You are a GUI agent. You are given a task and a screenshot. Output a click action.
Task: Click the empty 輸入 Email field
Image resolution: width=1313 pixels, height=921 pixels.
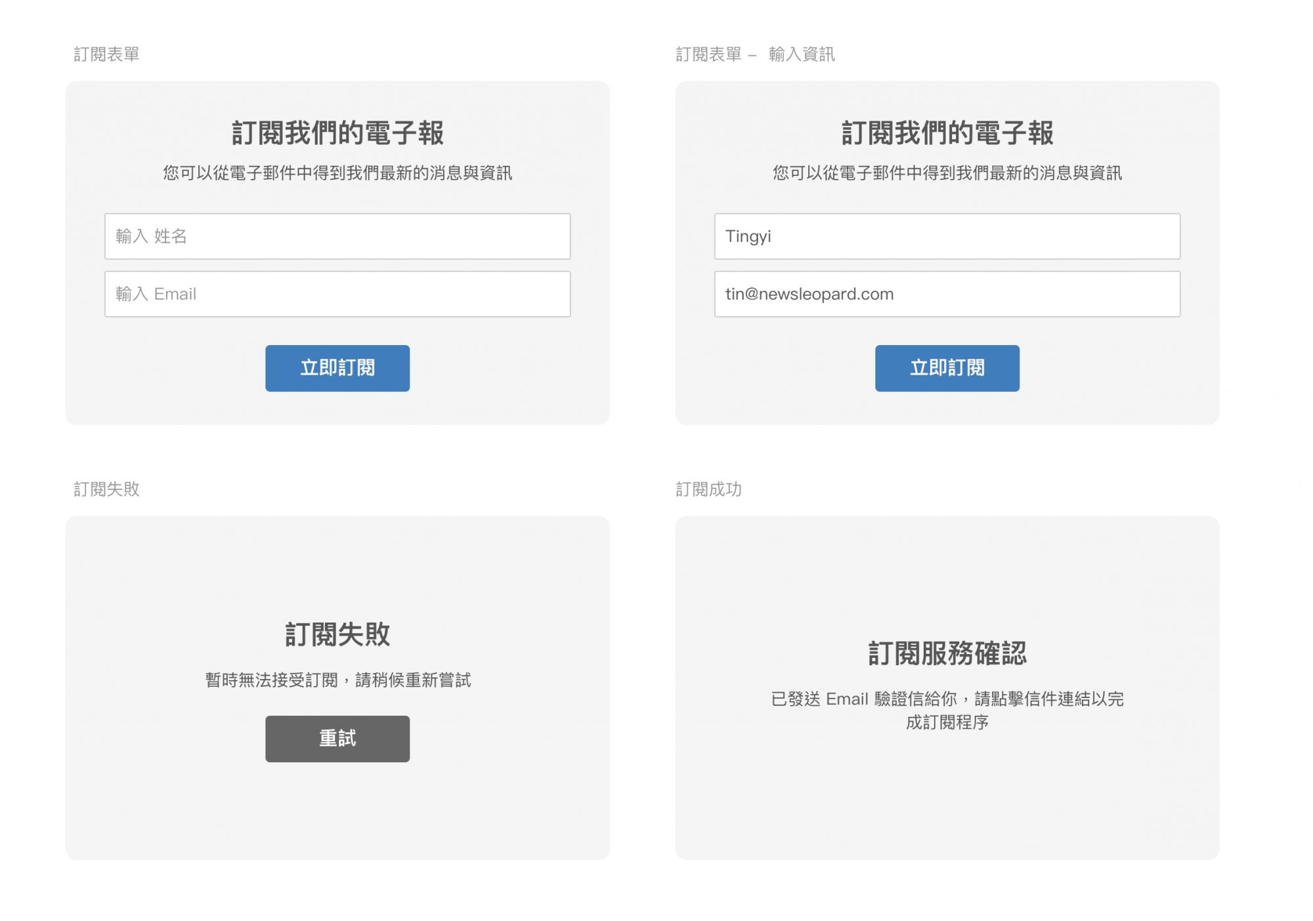[337, 294]
